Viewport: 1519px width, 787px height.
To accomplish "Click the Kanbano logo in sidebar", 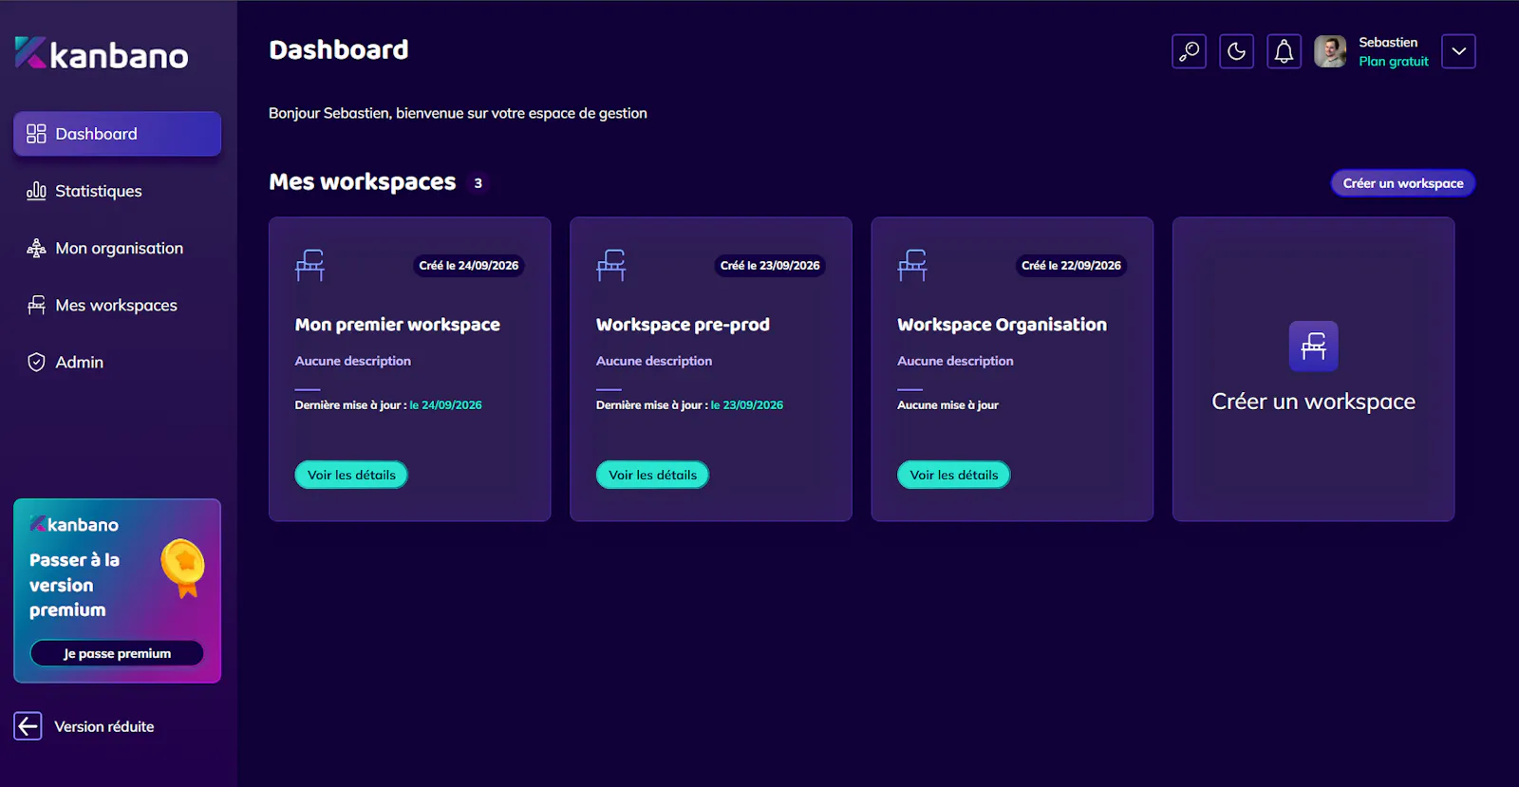I will tap(102, 54).
